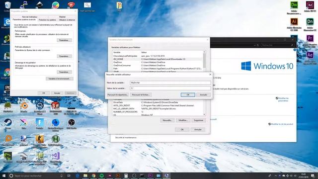Click the help icon in the System window

pyautogui.click(x=295, y=50)
